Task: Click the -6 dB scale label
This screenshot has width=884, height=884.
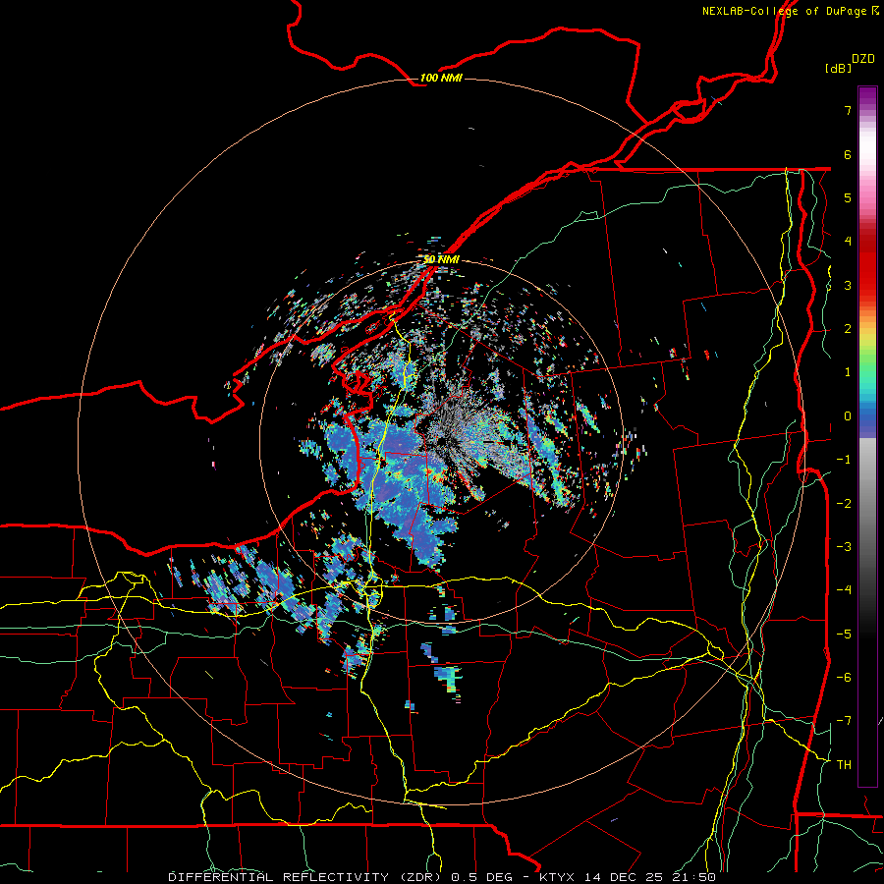Action: 844,678
